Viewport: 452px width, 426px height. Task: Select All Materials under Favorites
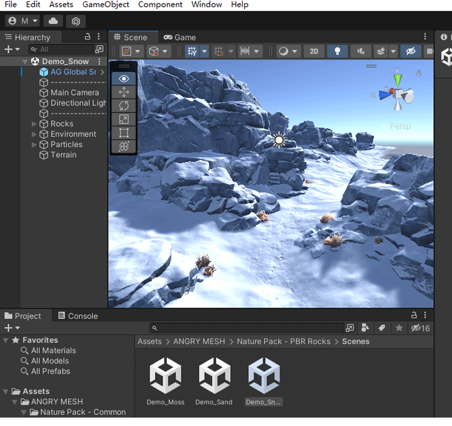53,350
